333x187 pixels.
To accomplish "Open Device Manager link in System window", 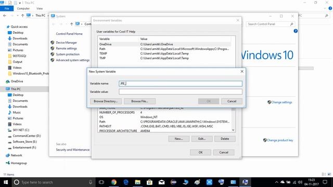I will click(66, 43).
